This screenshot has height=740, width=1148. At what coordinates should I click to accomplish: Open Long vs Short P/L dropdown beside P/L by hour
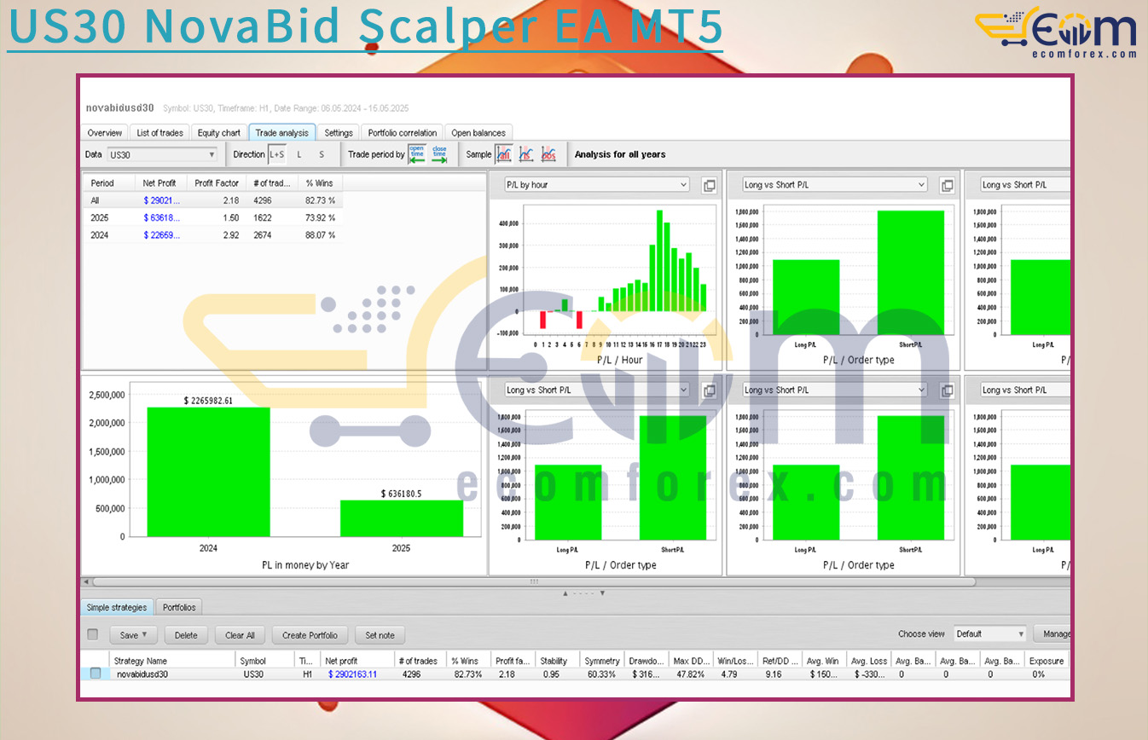(x=834, y=185)
